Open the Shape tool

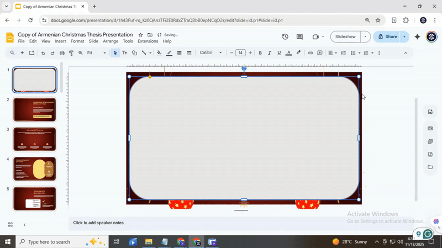pos(134,53)
